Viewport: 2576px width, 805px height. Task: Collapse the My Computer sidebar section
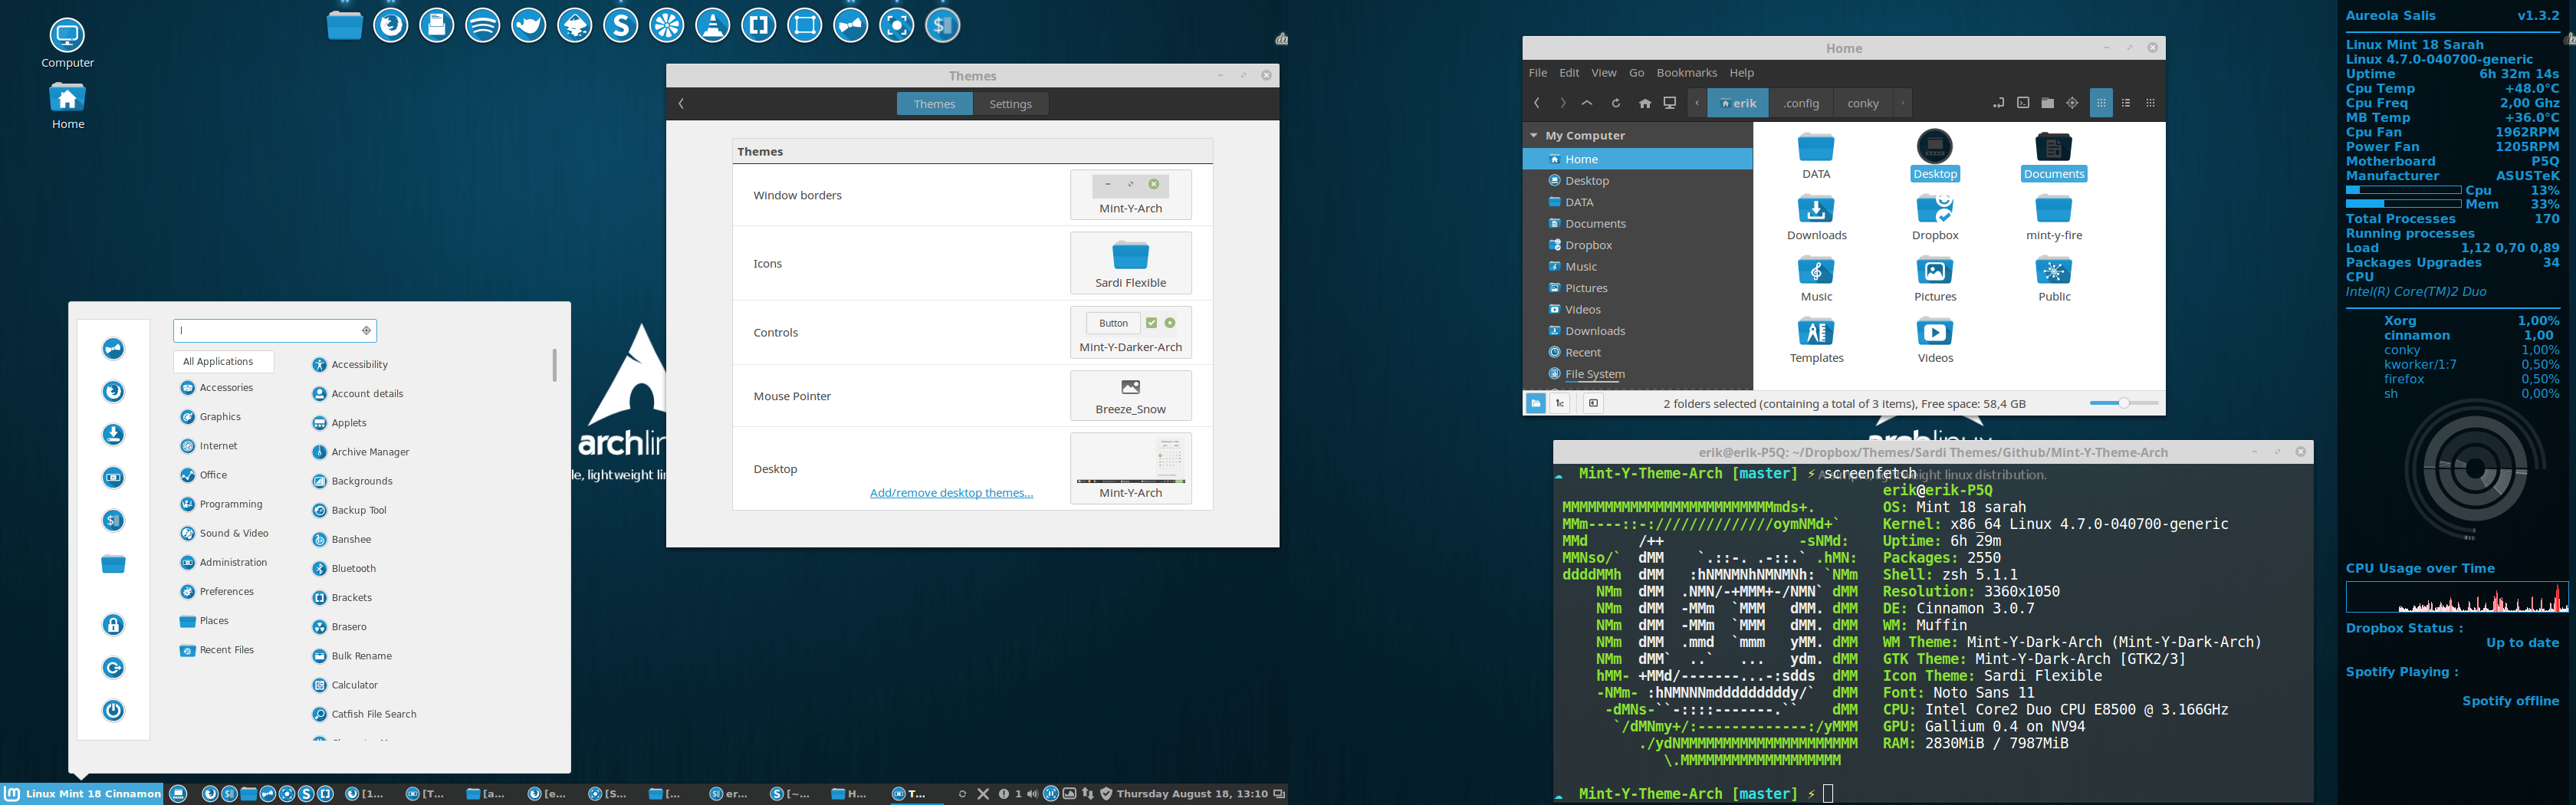1533,136
